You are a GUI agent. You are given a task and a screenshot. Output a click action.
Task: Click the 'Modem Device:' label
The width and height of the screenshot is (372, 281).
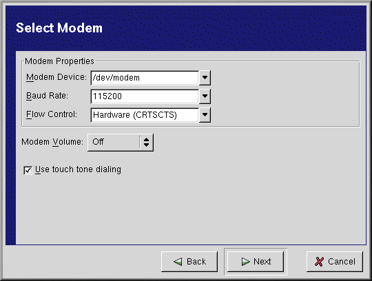[x=56, y=77]
